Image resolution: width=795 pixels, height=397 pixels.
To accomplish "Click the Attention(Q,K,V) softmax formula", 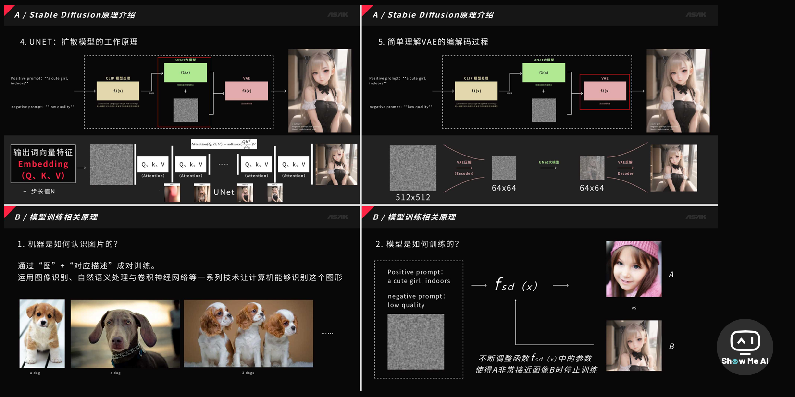I will pyautogui.click(x=224, y=144).
